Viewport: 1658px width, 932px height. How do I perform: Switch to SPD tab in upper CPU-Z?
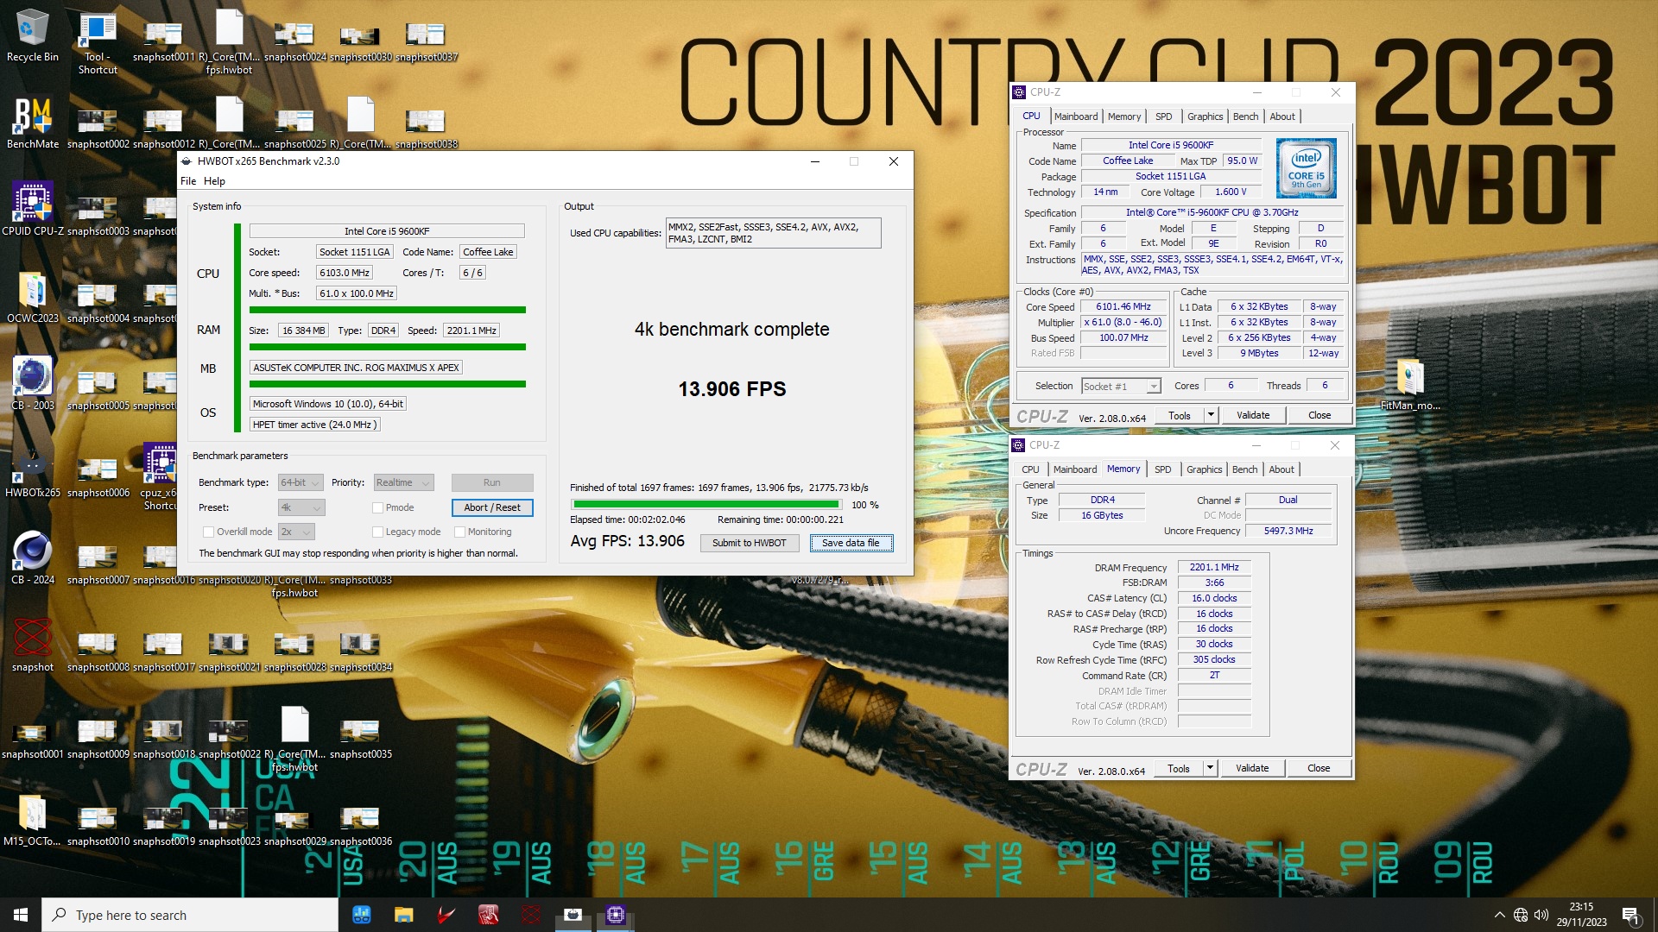coord(1164,116)
